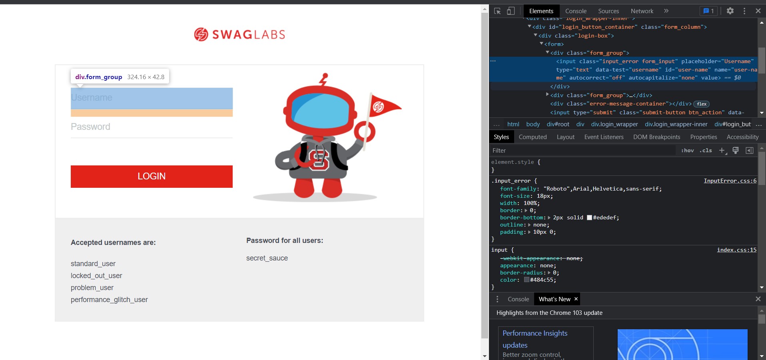Click the styles pane scroll-down arrow
Viewport: 766px width, 360px height.
pos(762,288)
